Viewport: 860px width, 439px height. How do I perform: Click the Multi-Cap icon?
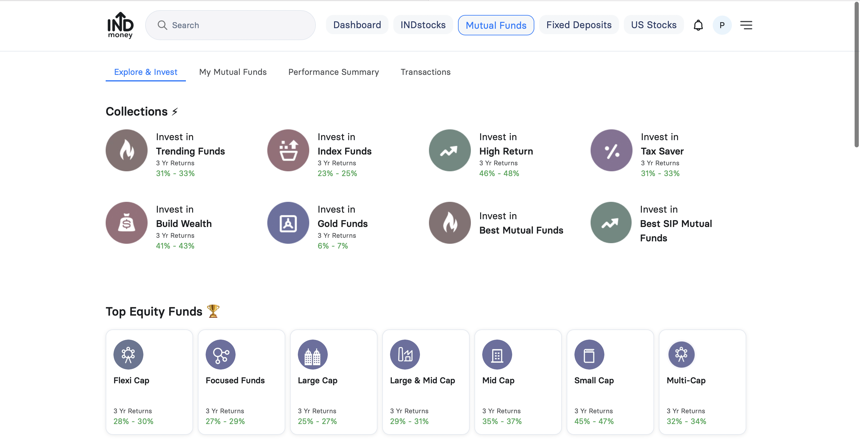pyautogui.click(x=681, y=355)
